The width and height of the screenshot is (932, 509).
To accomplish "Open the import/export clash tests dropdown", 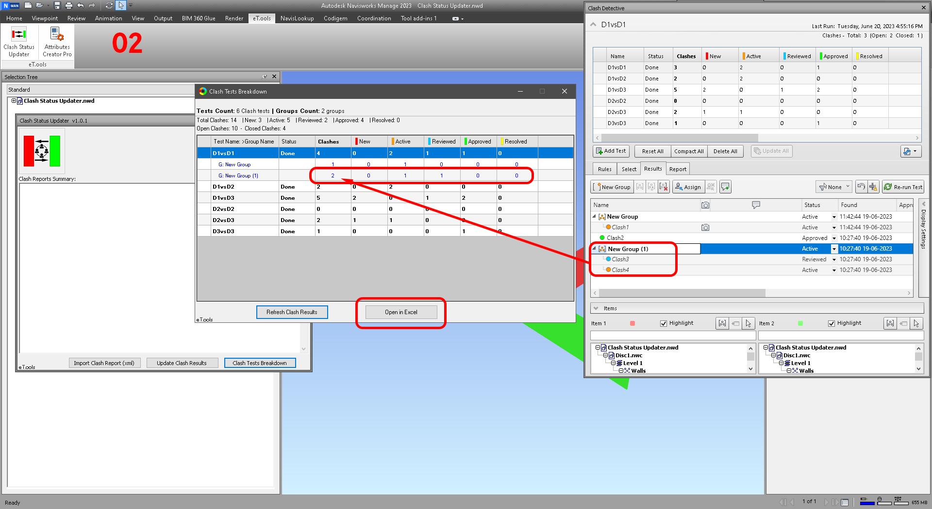I will click(x=910, y=151).
